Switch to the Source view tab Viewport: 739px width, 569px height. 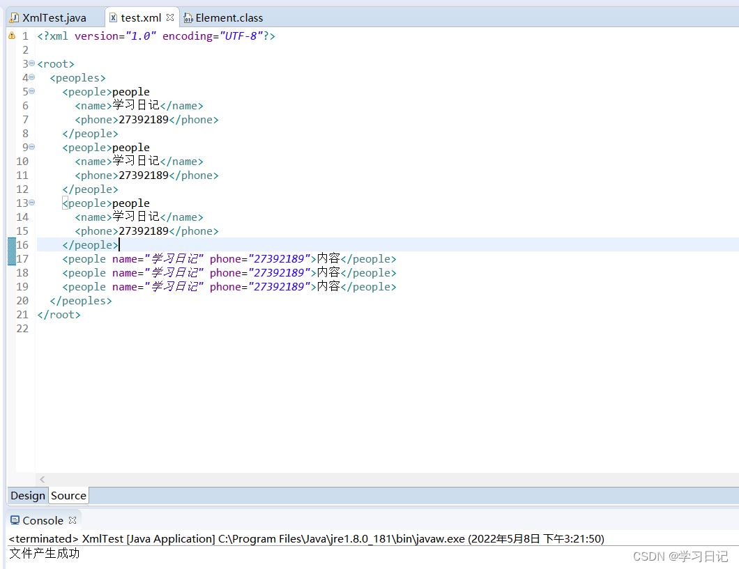[x=69, y=496]
